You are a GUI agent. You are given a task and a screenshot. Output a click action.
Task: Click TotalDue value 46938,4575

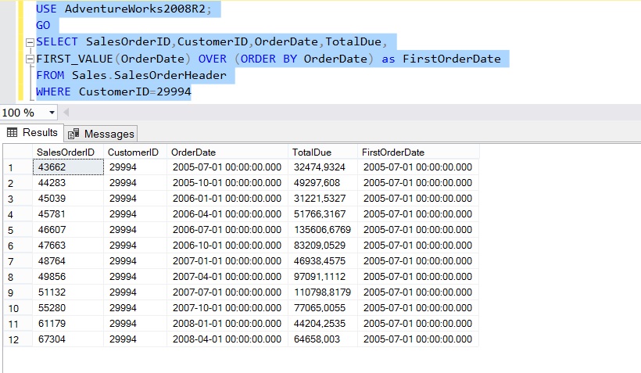point(323,261)
